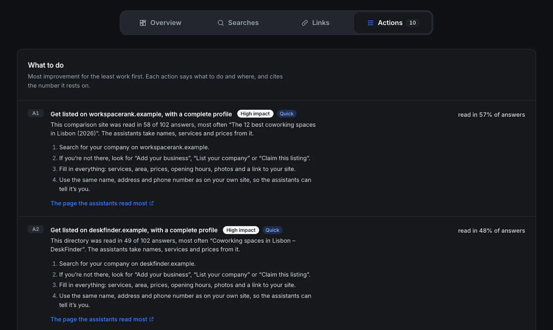Click 'Get listed on deskfinder.example' heading
553x330 pixels.
pyautogui.click(x=134, y=230)
